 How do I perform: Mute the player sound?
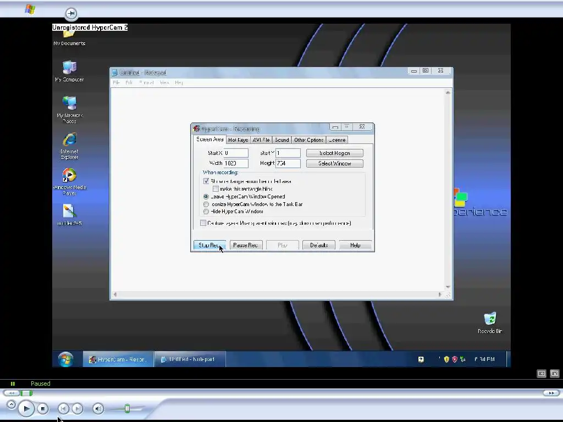(x=98, y=408)
